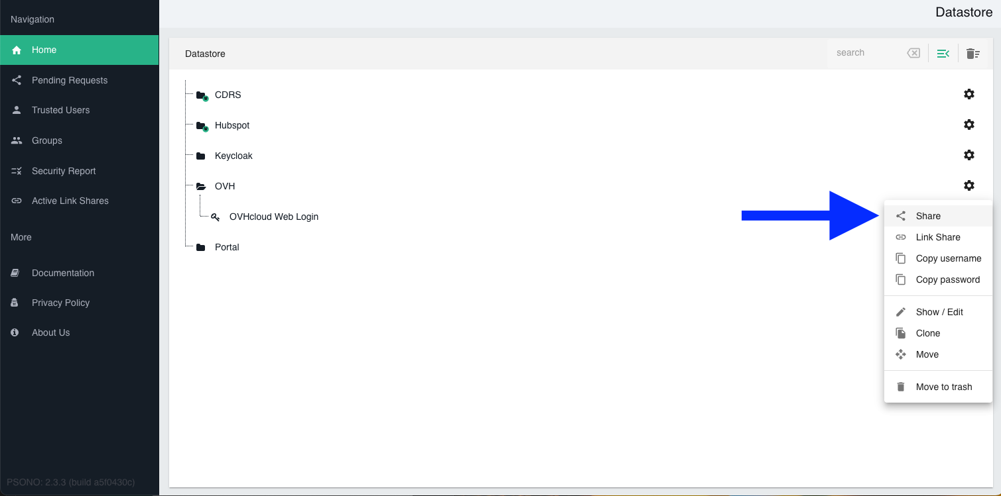Expand the shared CDRS folder
The image size is (1001, 496).
pos(201,95)
